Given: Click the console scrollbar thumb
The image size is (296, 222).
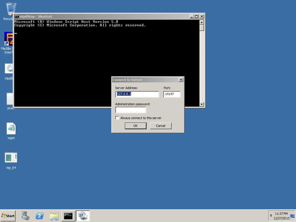Looking at the screenshot, I should pyautogui.click(x=201, y=28).
